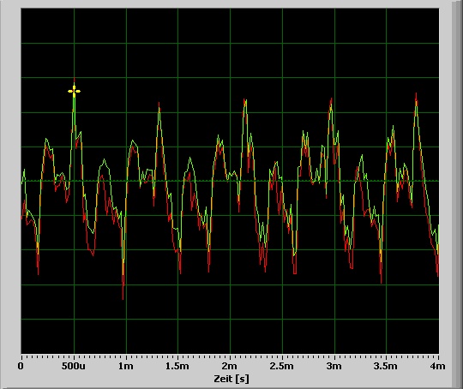463x389 pixels.
Task: Click the 2.5m time axis label
Action: click(x=281, y=366)
